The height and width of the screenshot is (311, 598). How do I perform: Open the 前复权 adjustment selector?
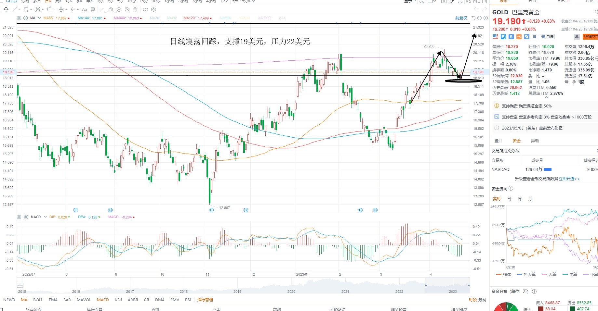pyautogui.click(x=461, y=18)
